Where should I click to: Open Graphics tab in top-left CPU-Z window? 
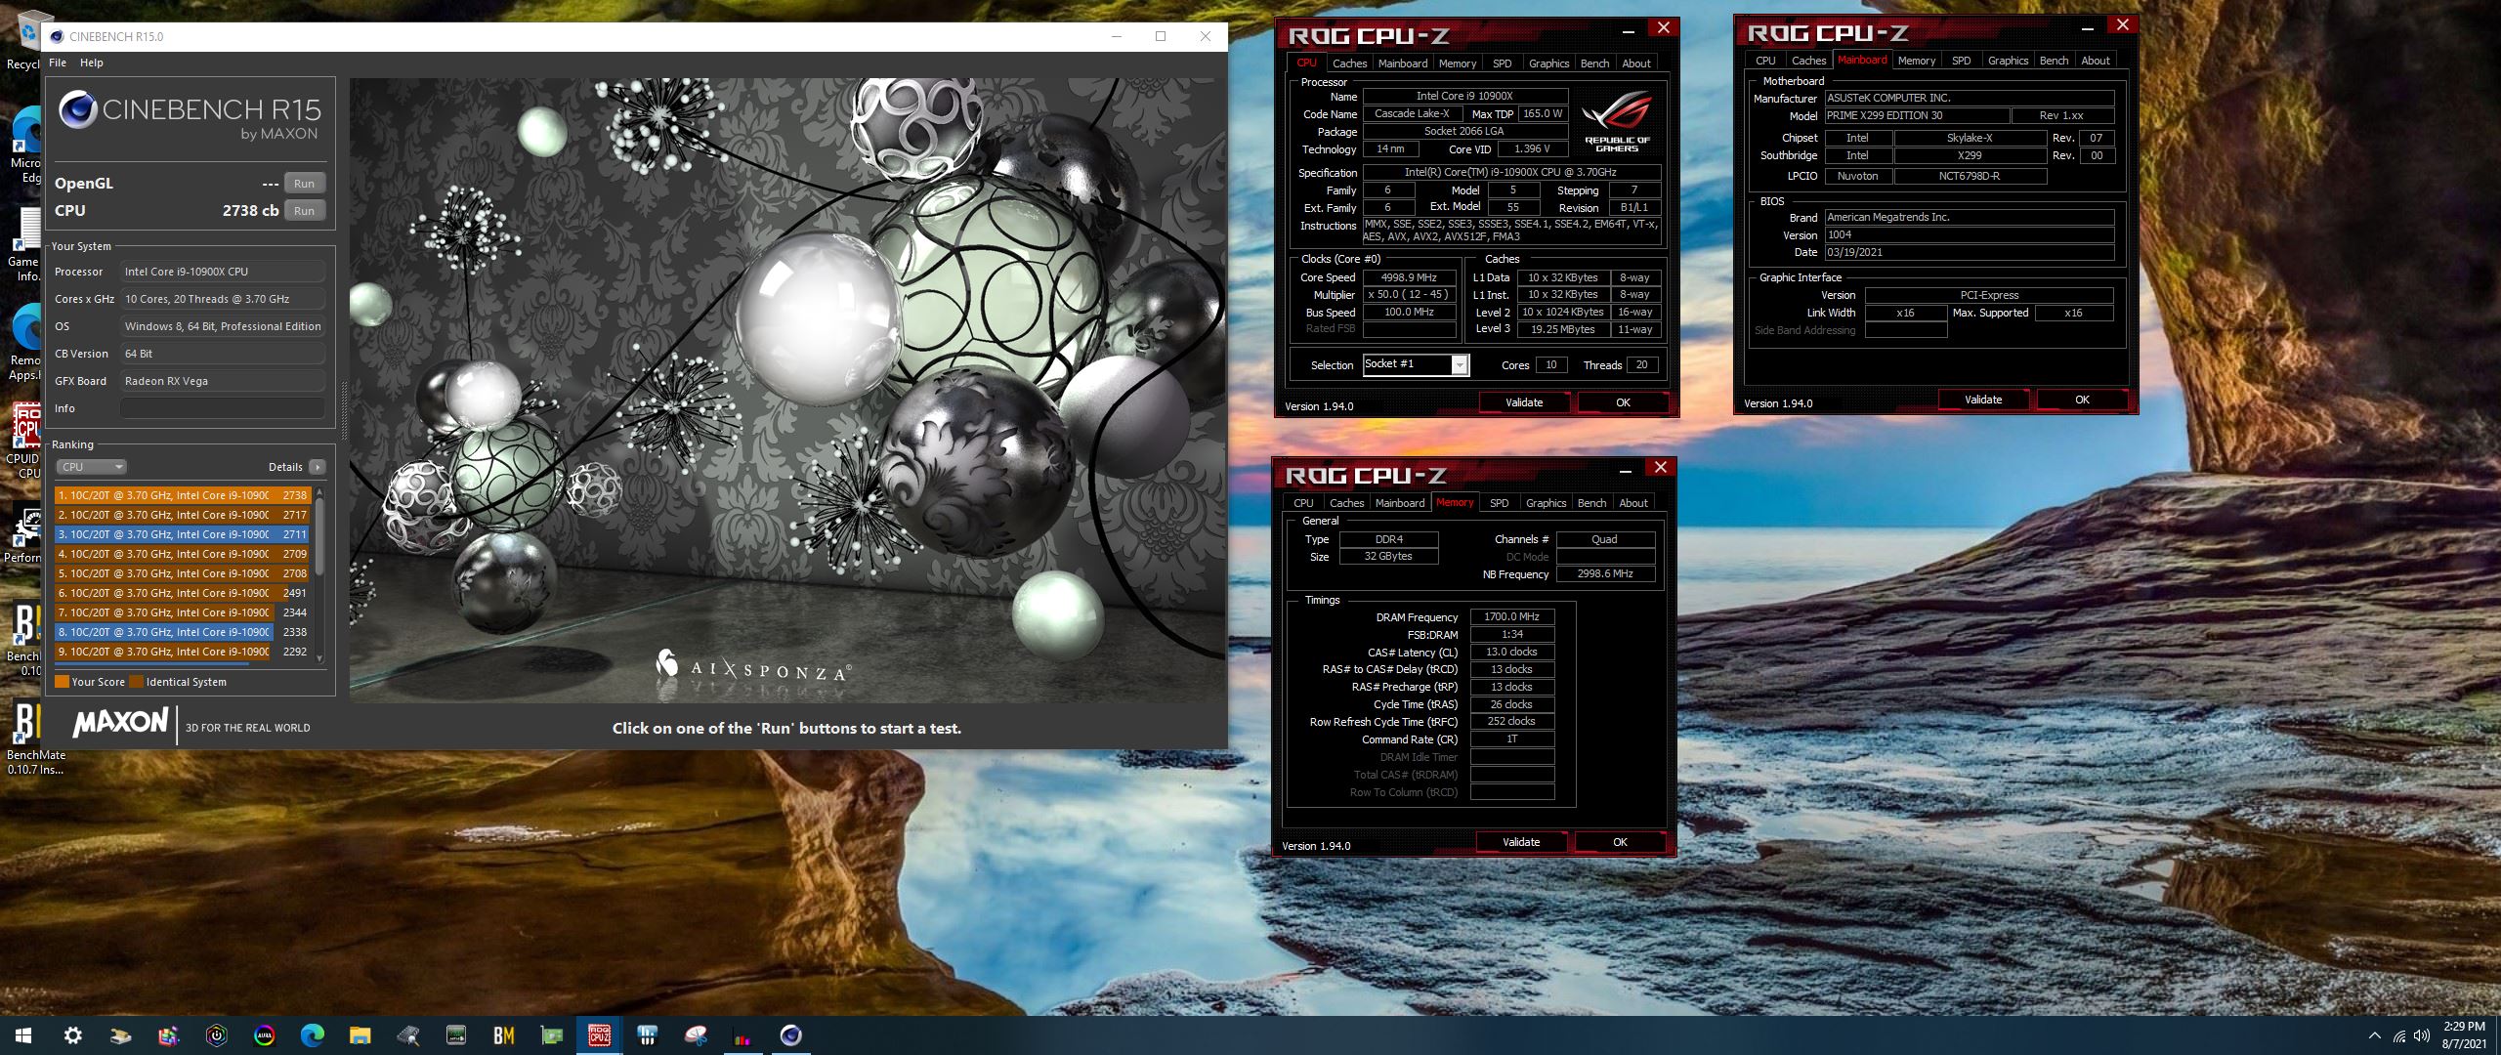coord(1548,63)
